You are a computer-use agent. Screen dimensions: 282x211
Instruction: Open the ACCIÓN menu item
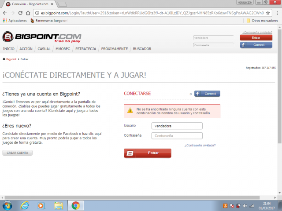[26, 49]
